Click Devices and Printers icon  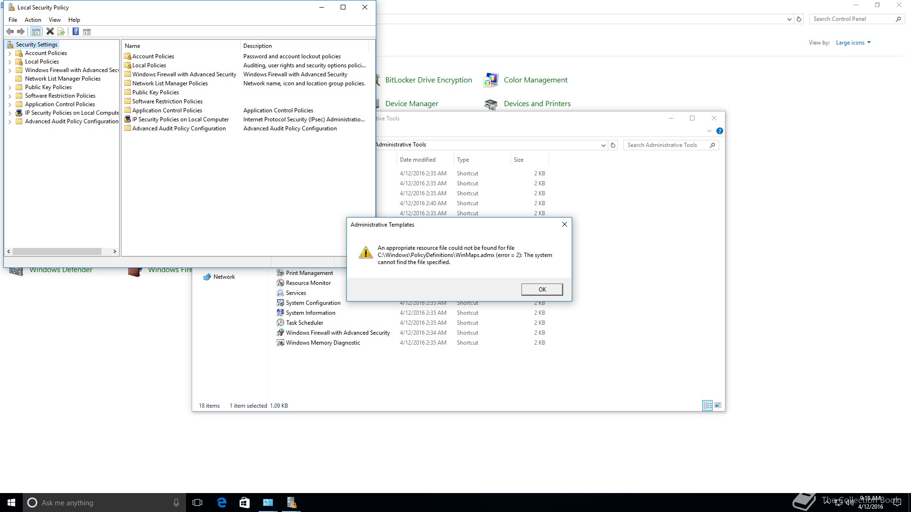[x=491, y=104]
